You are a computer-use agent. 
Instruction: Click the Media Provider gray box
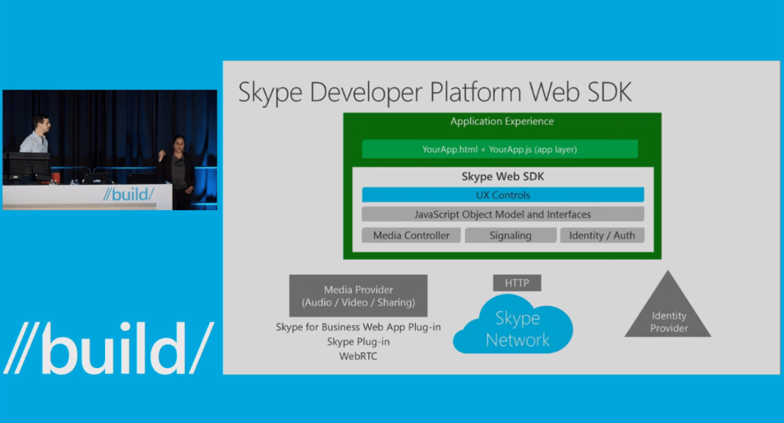click(x=358, y=296)
